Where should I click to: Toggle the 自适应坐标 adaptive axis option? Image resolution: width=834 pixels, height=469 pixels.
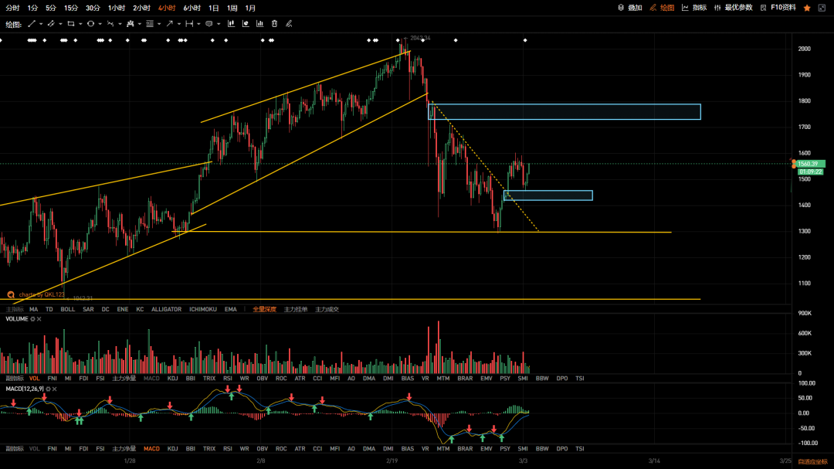812,461
